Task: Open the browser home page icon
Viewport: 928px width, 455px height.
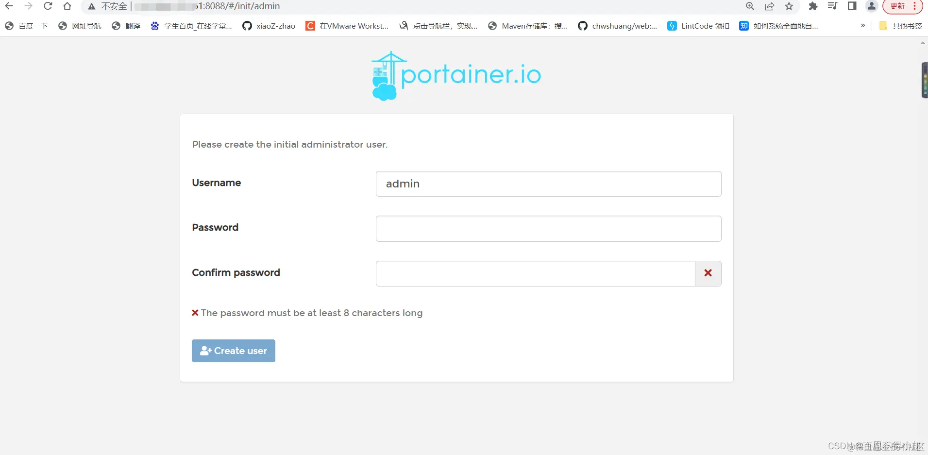Action: pyautogui.click(x=67, y=6)
